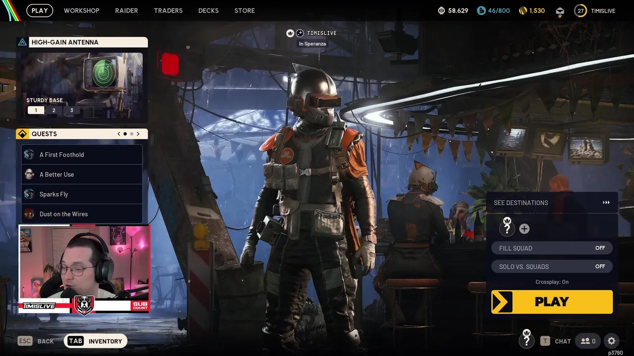Click the level 27 badge
Image resolution: width=634 pixels, height=356 pixels.
(581, 10)
